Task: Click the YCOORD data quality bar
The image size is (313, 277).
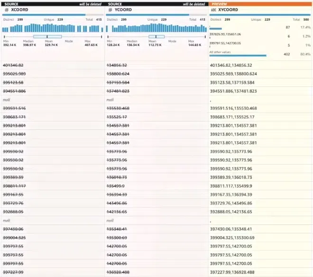Action: coord(156,15)
